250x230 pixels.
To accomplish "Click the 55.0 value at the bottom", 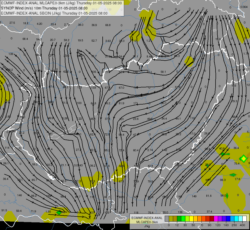I will [x=165, y=212].
